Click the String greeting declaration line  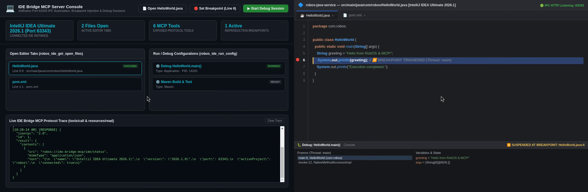355,53
